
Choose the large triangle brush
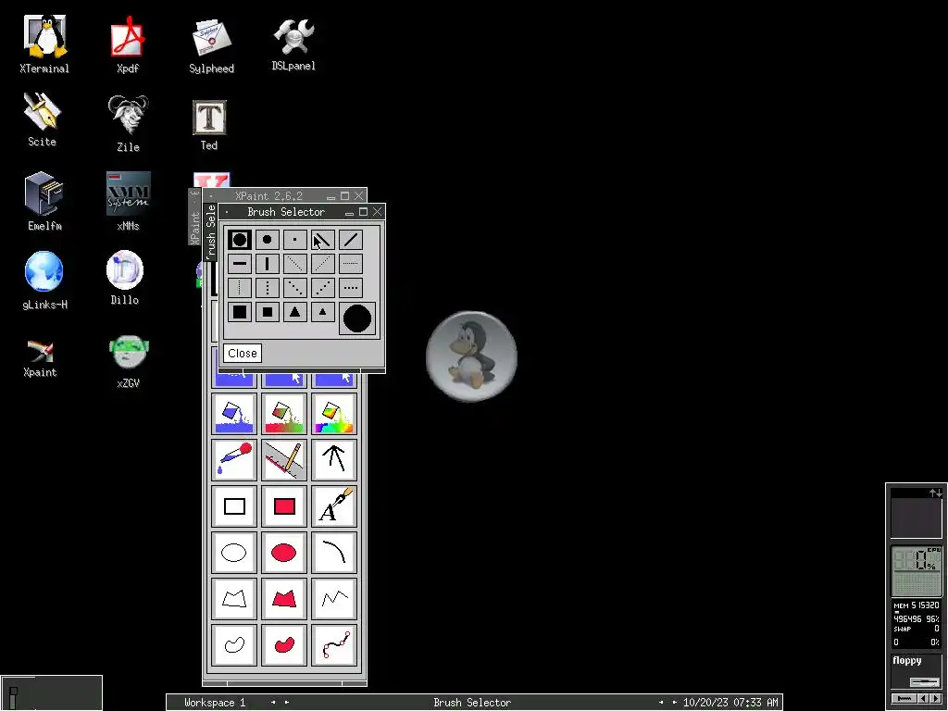[x=295, y=312]
